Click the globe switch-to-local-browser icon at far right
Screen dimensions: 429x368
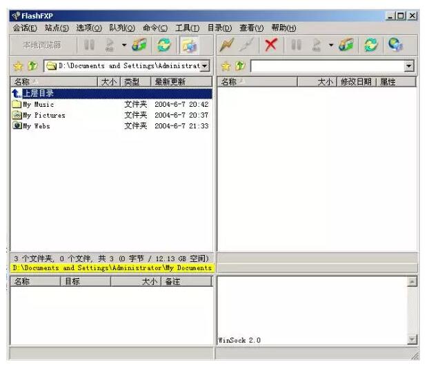(395, 45)
